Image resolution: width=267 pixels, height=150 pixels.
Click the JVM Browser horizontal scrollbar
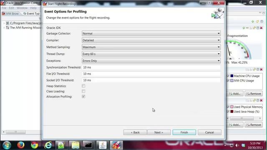(x=16, y=132)
